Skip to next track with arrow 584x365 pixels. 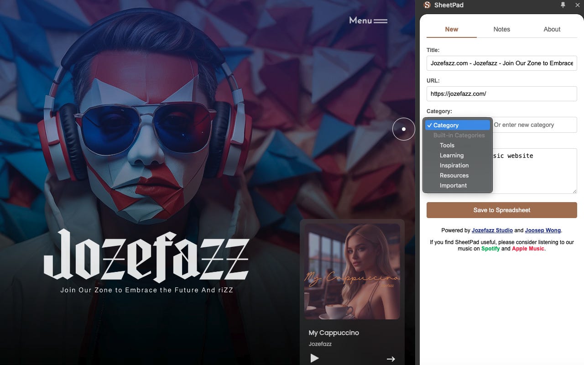(391, 359)
